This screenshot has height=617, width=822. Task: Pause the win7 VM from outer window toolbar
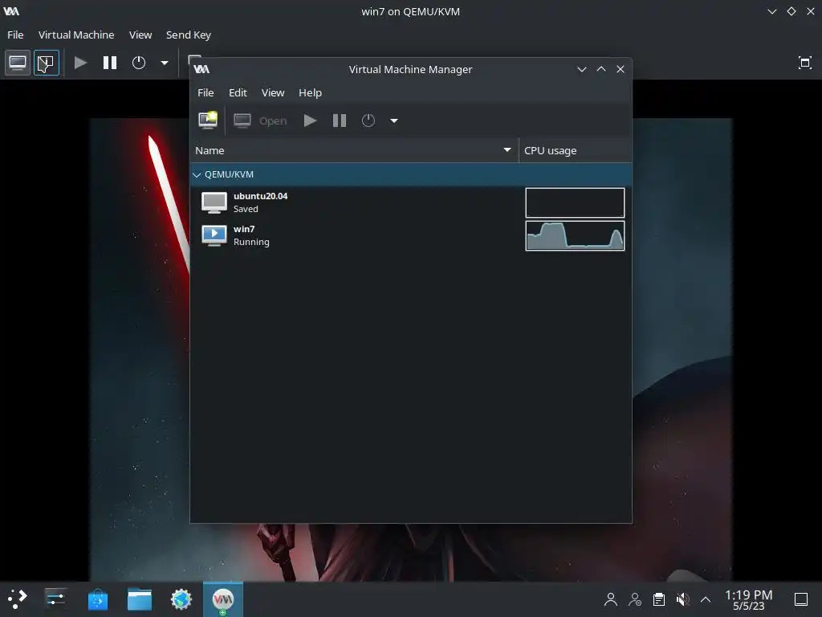click(x=109, y=63)
